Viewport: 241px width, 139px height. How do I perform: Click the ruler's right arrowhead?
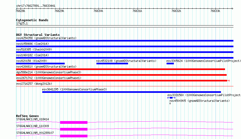pyautogui.click(x=232, y=8)
